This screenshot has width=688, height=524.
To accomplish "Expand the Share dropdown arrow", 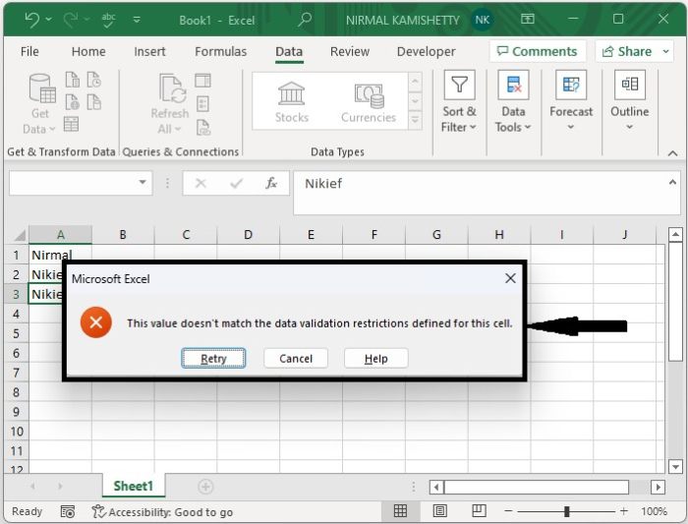I will tap(665, 51).
